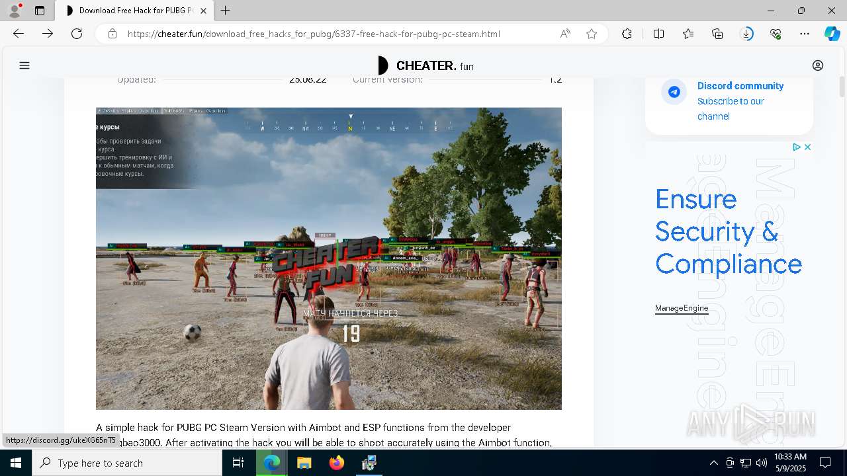This screenshot has width=847, height=476.
Task: Open the notification center
Action: [826, 463]
